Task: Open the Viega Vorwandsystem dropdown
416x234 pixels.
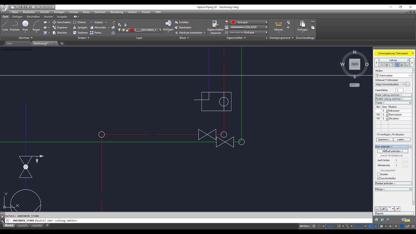Action: point(390,84)
